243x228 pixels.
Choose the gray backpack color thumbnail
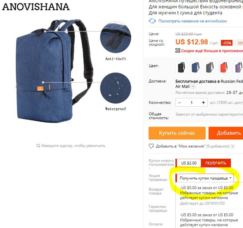[210, 67]
